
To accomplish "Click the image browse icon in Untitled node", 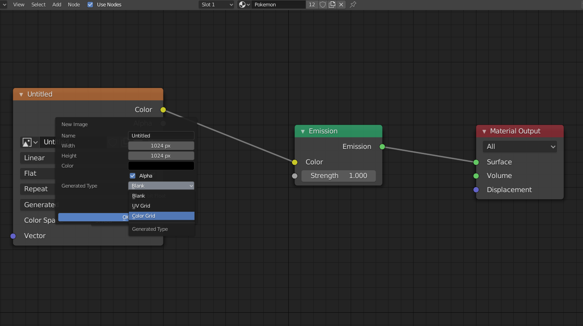I will pos(29,143).
